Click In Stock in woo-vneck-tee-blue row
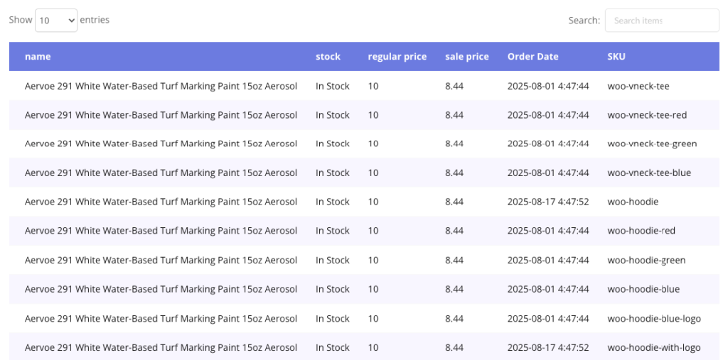The image size is (728, 360). coord(333,173)
